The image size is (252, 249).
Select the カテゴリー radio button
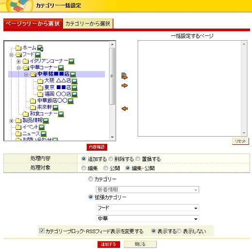coord(91,179)
